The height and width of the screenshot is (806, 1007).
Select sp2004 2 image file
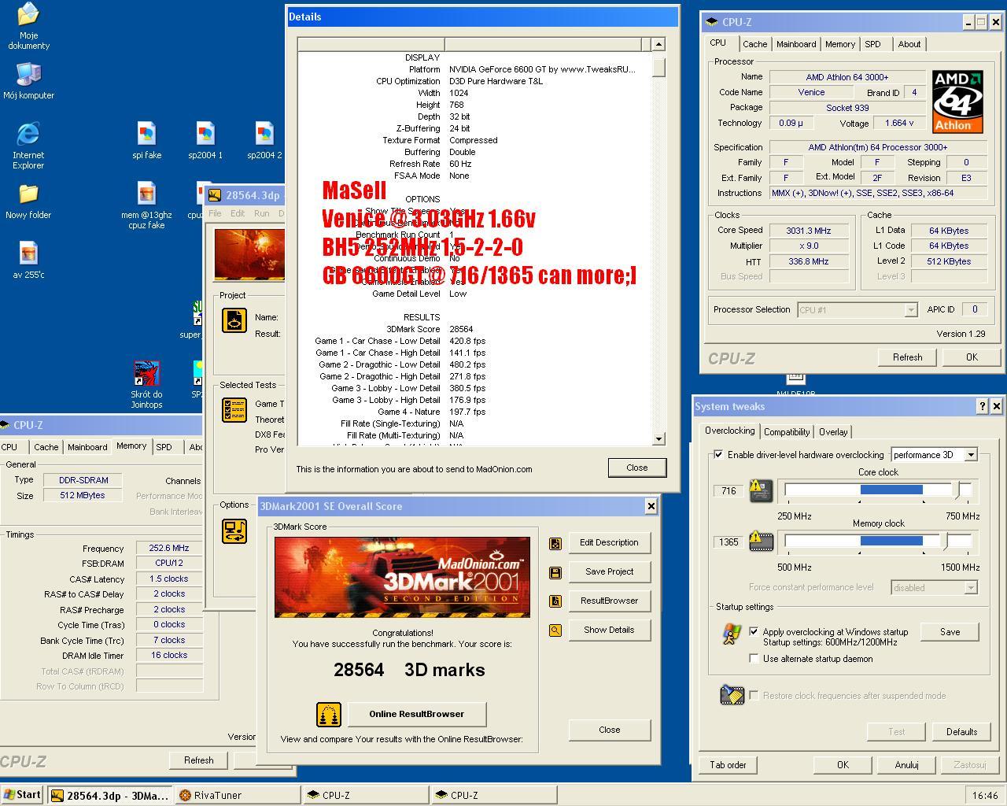264,141
